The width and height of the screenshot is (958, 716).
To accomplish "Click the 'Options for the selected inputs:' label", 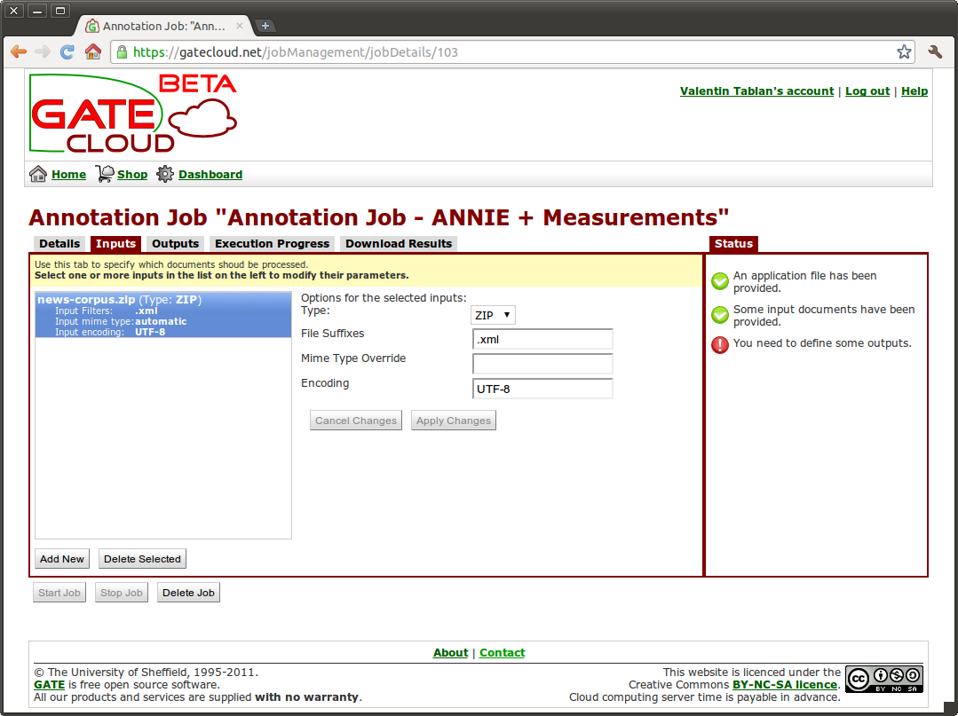I will (384, 298).
